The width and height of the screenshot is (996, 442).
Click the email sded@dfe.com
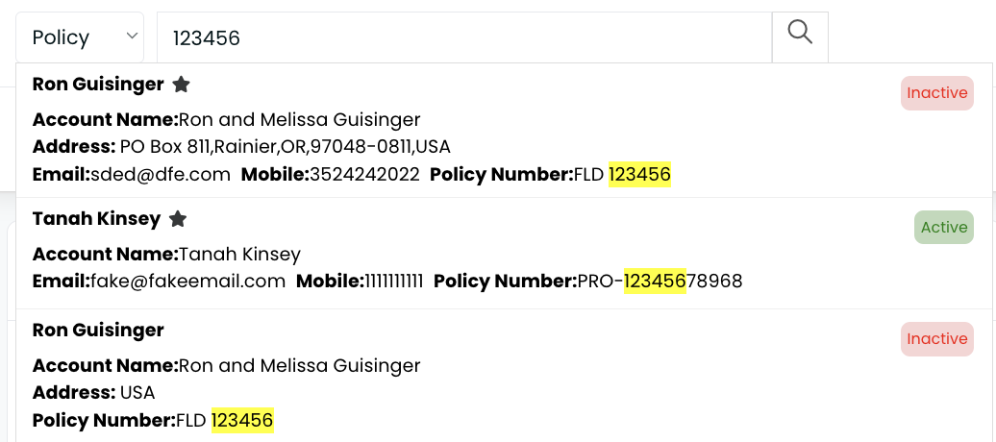[160, 174]
